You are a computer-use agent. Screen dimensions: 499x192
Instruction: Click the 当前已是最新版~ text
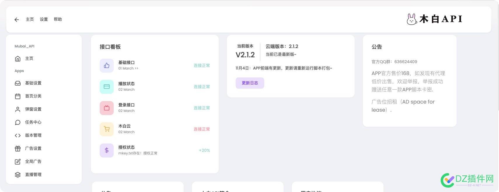(x=281, y=55)
